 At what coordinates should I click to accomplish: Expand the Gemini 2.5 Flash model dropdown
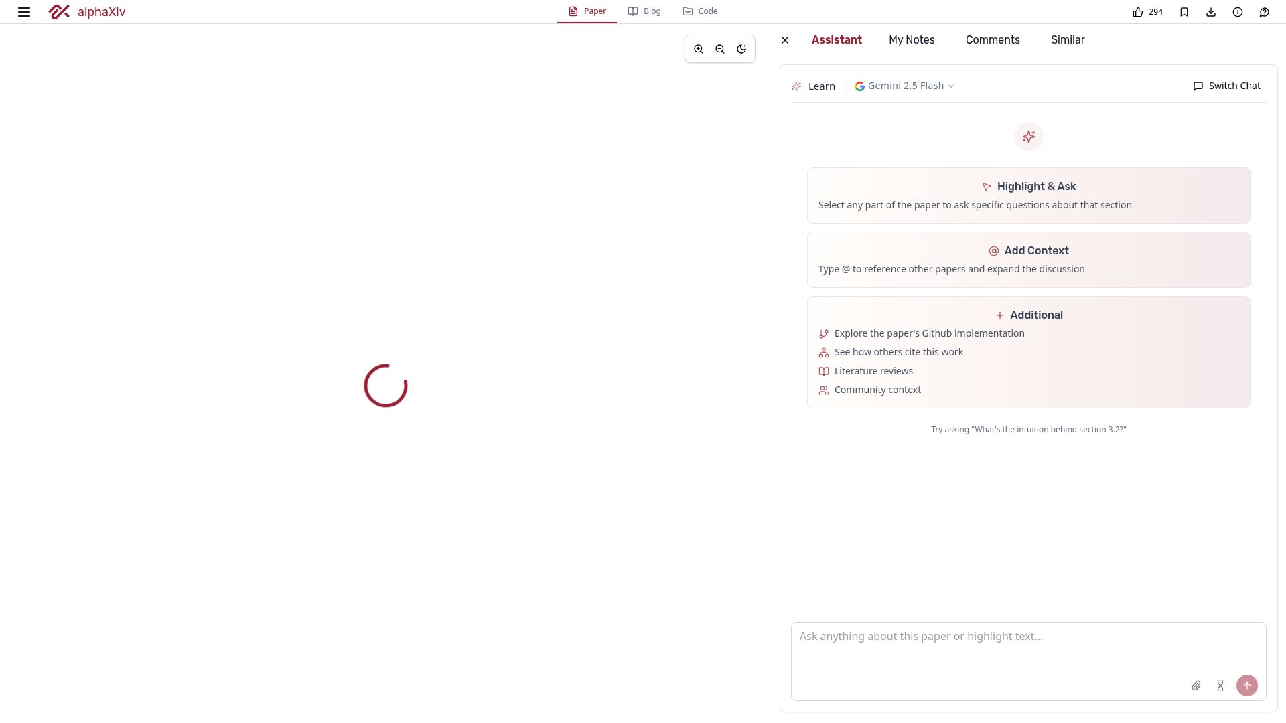point(904,86)
